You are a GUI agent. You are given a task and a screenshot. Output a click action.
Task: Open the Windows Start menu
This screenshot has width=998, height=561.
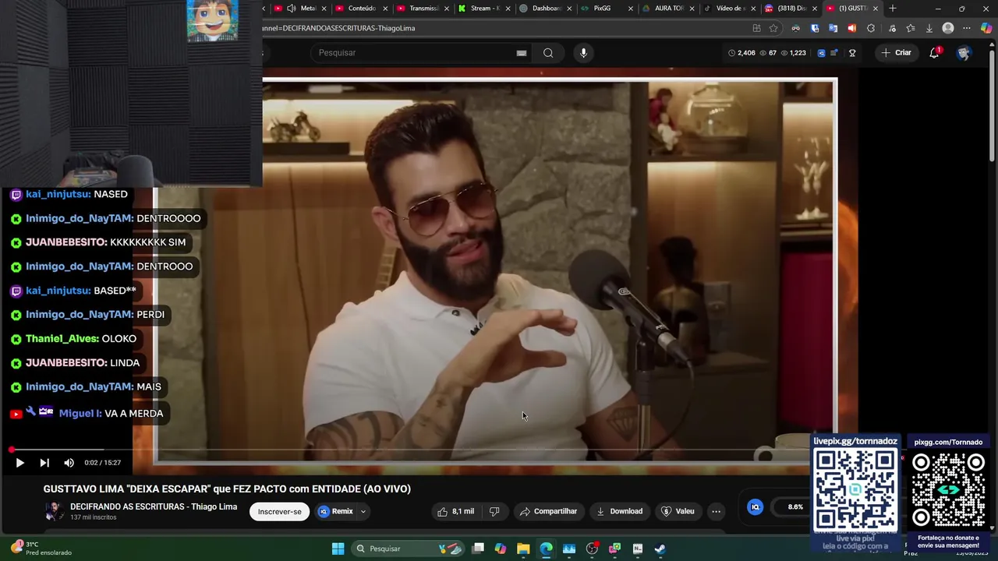click(x=338, y=549)
